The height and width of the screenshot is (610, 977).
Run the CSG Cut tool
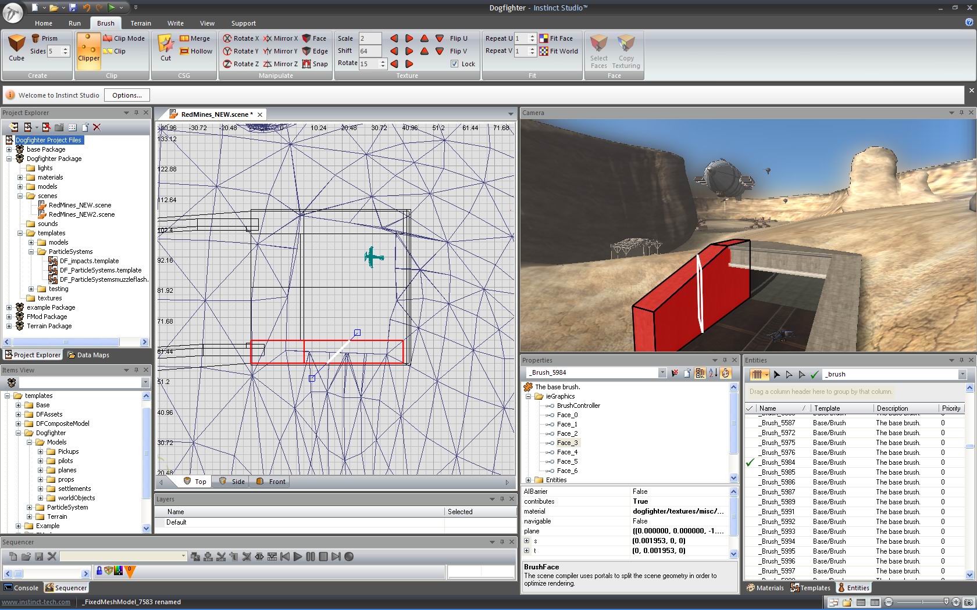pos(166,48)
